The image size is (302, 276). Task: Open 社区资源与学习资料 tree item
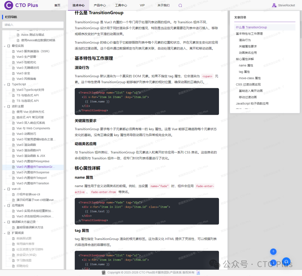point(30,249)
